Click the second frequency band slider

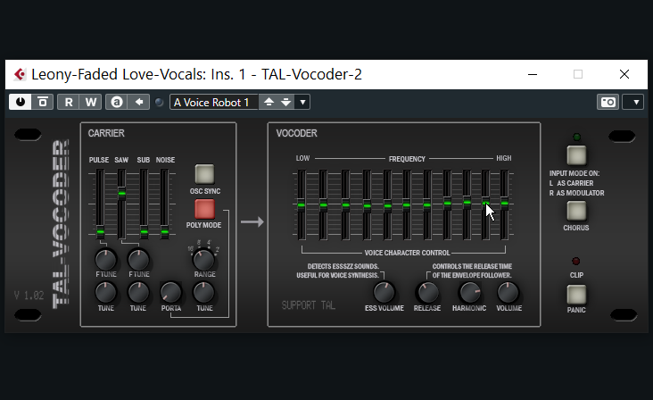[323, 204]
